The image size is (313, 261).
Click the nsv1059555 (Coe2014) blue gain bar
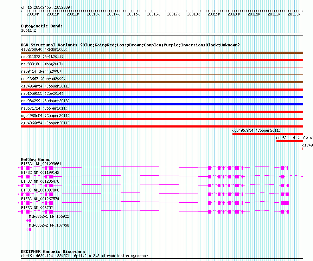[x=162, y=97]
